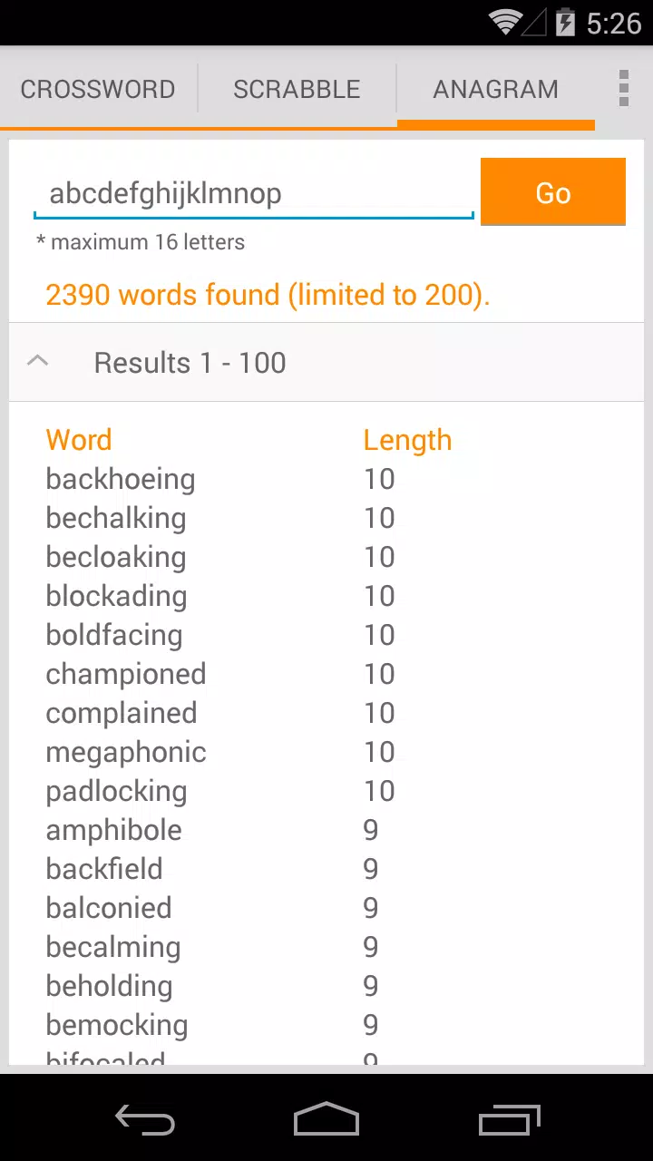653x1161 pixels.
Task: Tap the Android back navigation icon
Action: pyautogui.click(x=145, y=1120)
